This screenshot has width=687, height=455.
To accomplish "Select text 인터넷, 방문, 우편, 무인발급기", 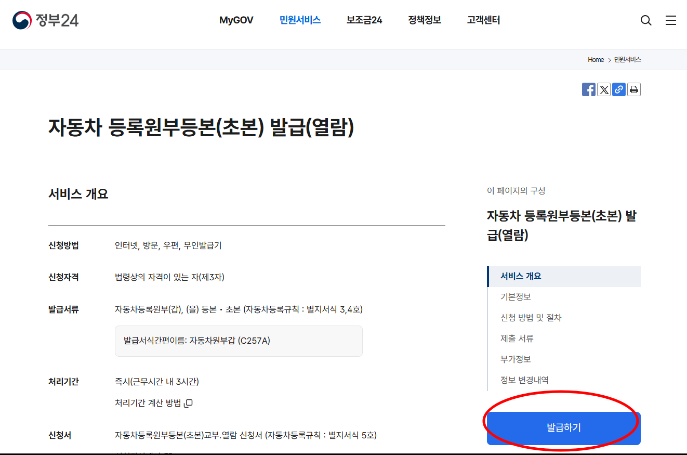I will click(168, 245).
